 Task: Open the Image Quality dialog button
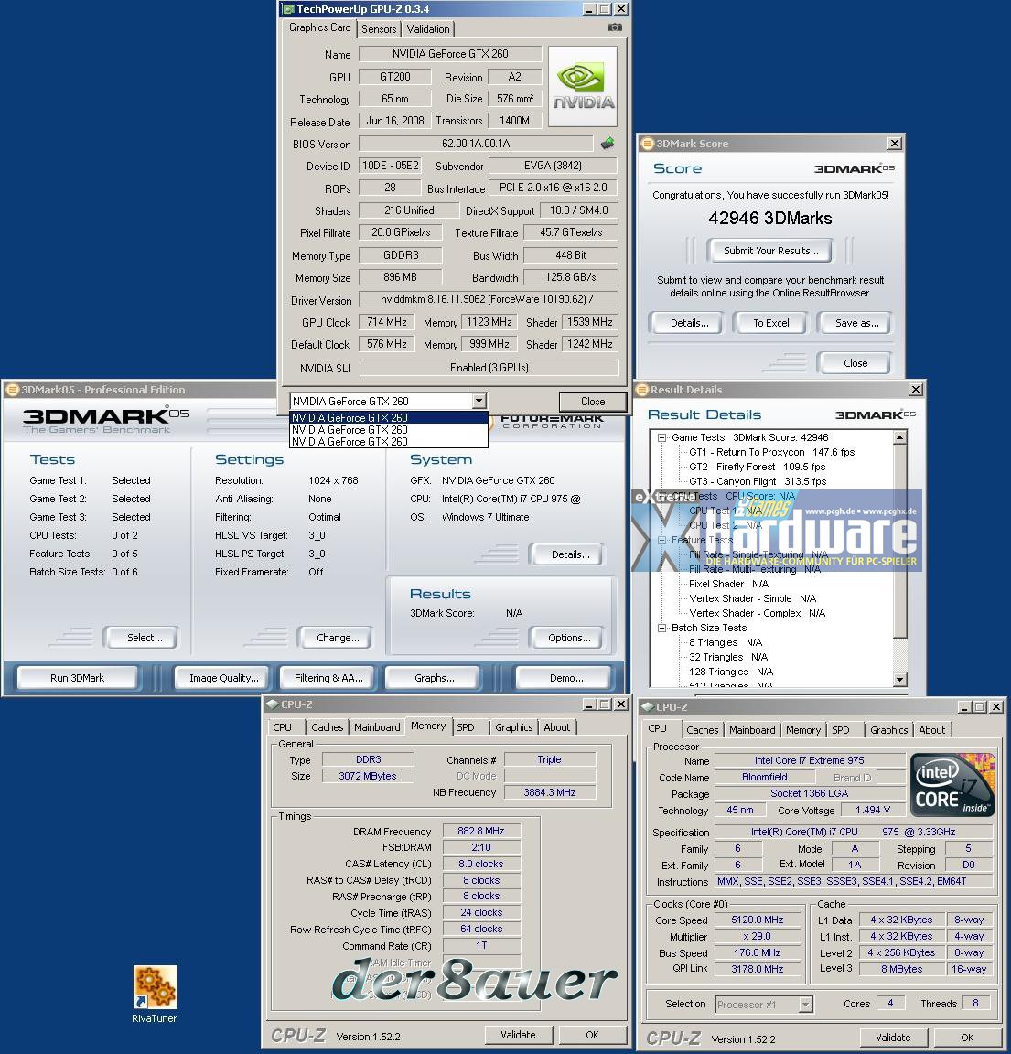click(223, 678)
